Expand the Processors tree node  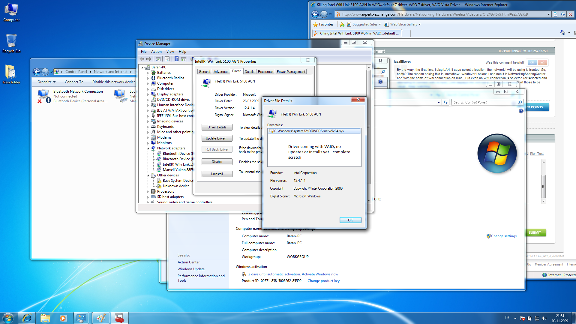click(x=148, y=191)
